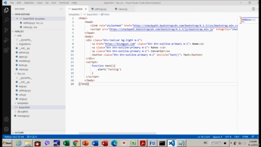Open the command prompt from the taskbar
Viewport: 261px width, 147px height.
pos(162,143)
